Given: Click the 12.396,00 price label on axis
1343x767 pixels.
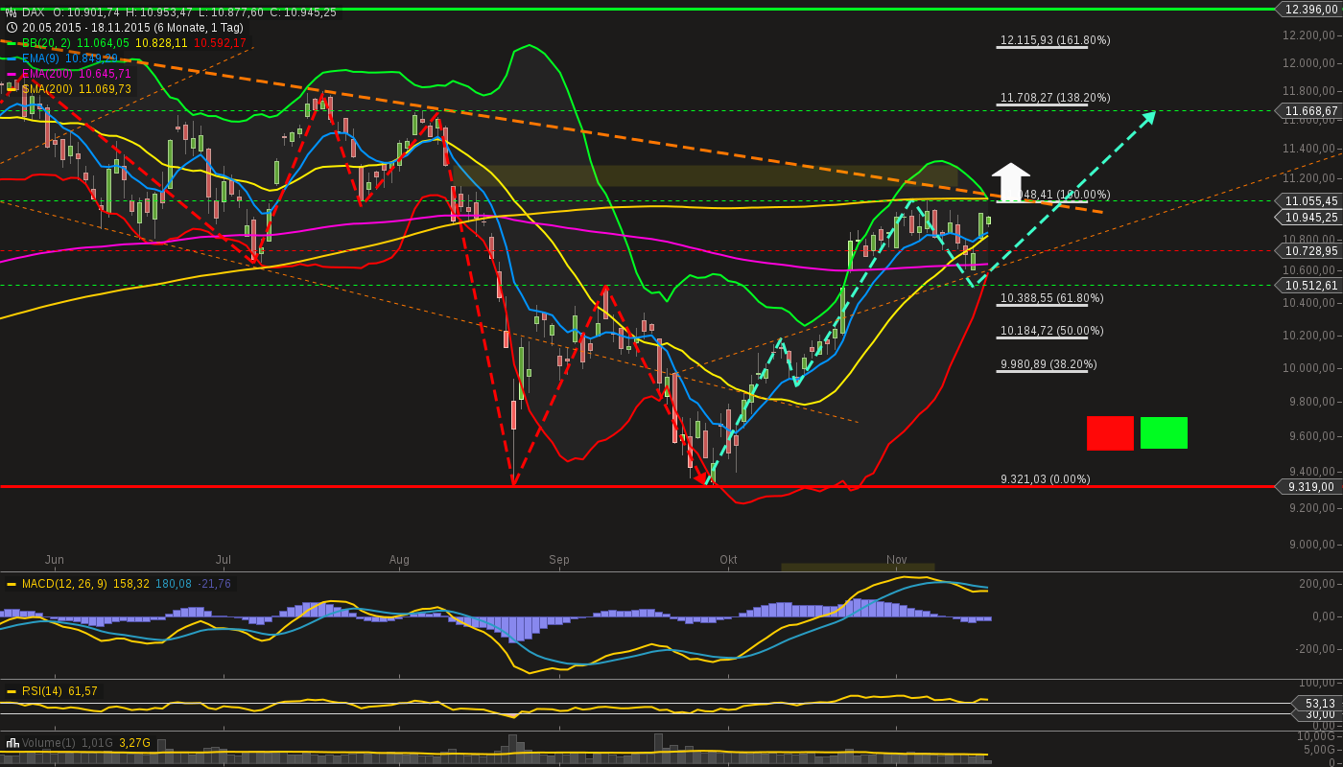Looking at the screenshot, I should pyautogui.click(x=1310, y=9).
